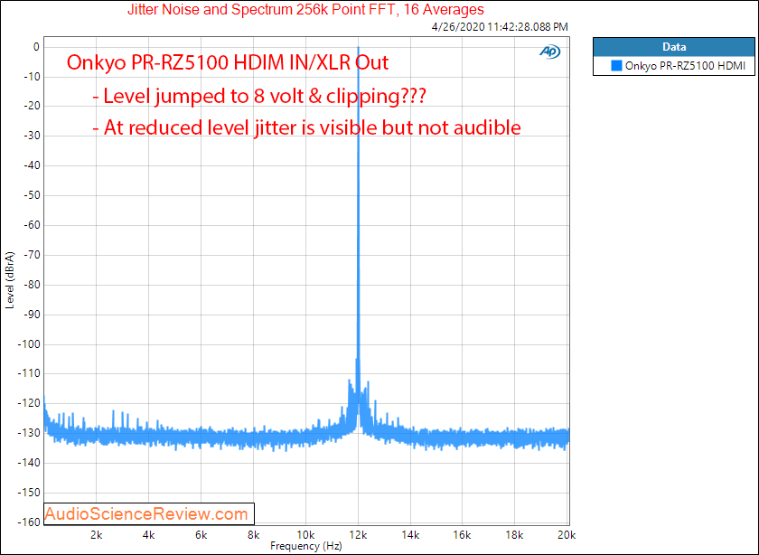Click the blue legend swatch for Onkyo PR-RZ5100 HDMI
This screenshot has width=759, height=555.
pos(616,66)
